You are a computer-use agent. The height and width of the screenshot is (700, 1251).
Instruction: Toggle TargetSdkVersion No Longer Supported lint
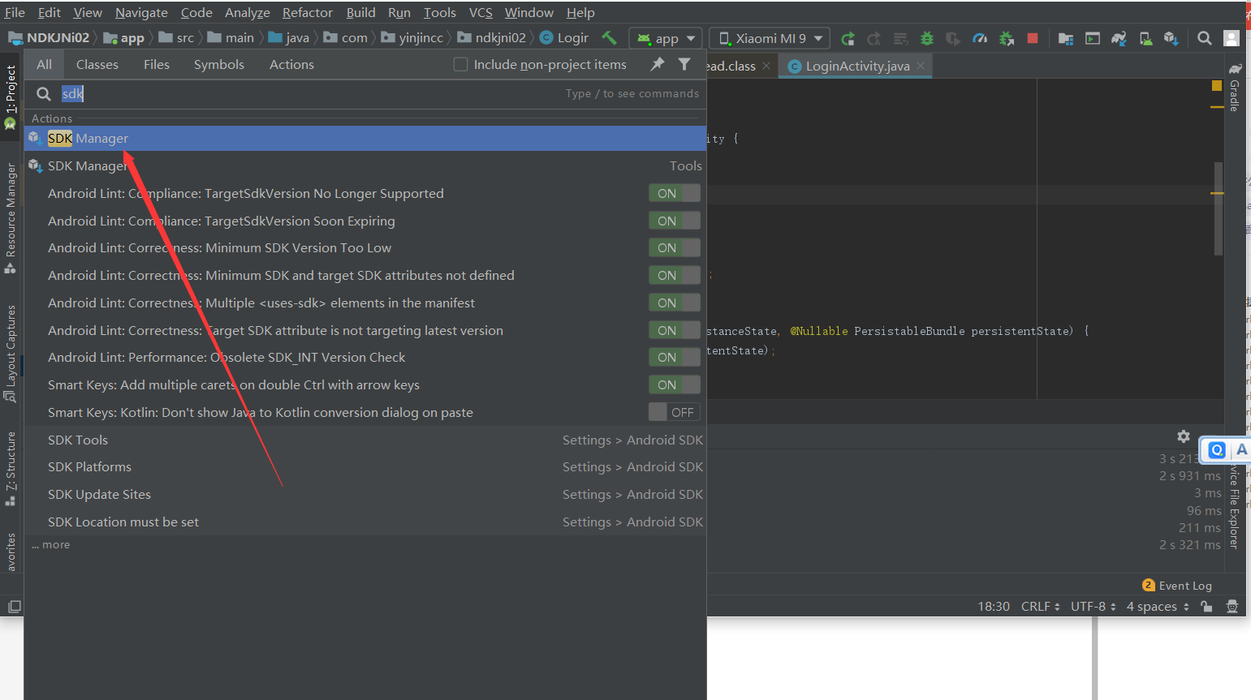click(674, 193)
